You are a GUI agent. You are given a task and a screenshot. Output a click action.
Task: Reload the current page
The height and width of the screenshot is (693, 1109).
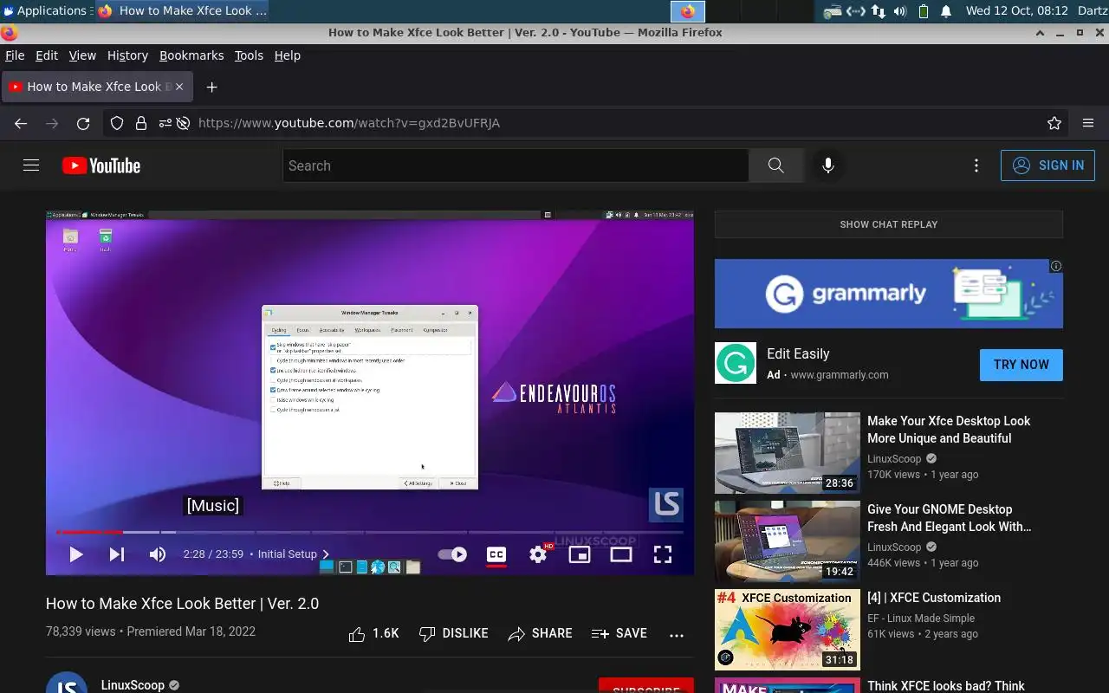(83, 124)
